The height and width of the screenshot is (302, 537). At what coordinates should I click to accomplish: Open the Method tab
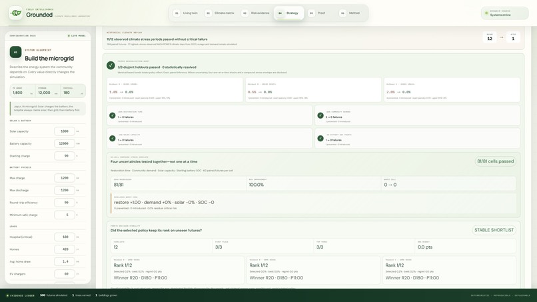350,13
